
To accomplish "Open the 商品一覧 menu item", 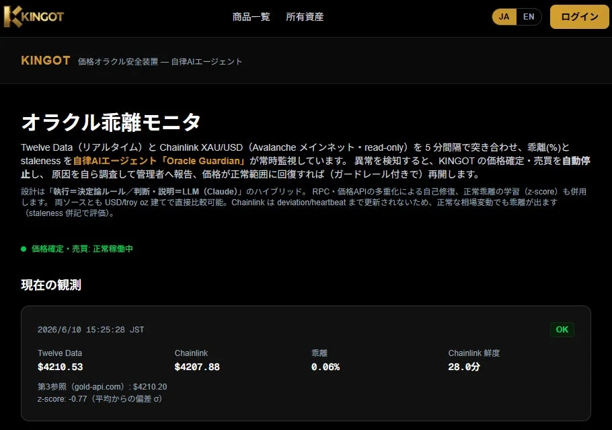I will pyautogui.click(x=251, y=17).
